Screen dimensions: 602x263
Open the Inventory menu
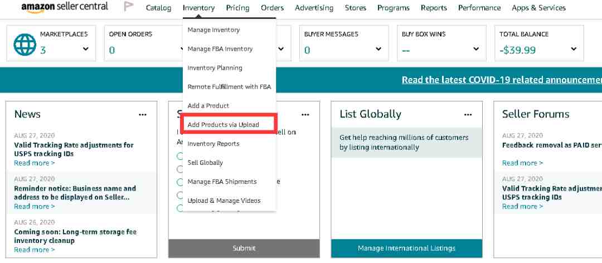198,8
